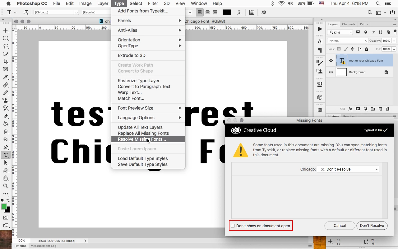Hide the test or rest Chicago Font layer
The height and width of the screenshot is (249, 398).
331,61
